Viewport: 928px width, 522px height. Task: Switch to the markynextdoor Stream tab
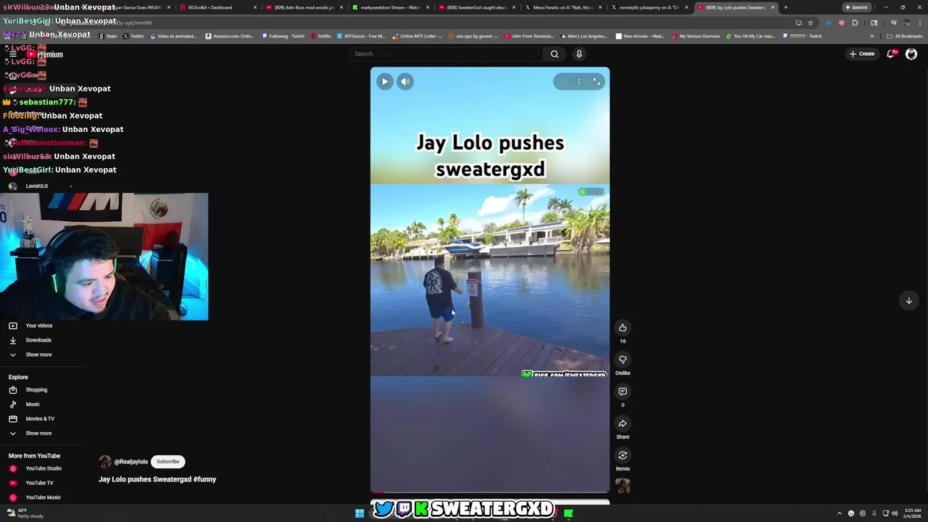point(390,7)
